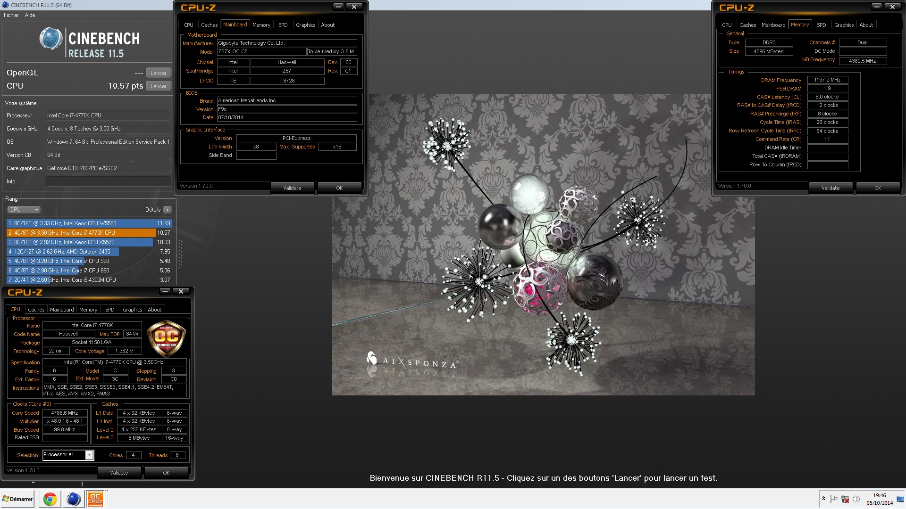Screen dimensions: 906x509
Task: Select ranking row 7 Core i5-4300M
Action: pyautogui.click(x=89, y=280)
